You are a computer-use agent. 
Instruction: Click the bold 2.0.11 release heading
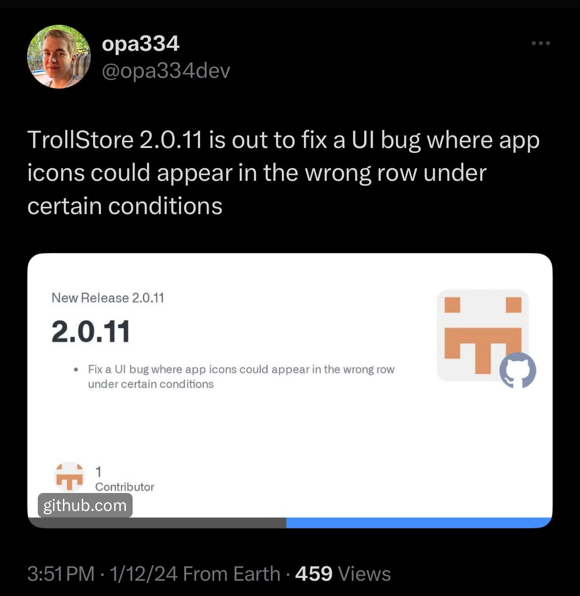click(x=91, y=332)
